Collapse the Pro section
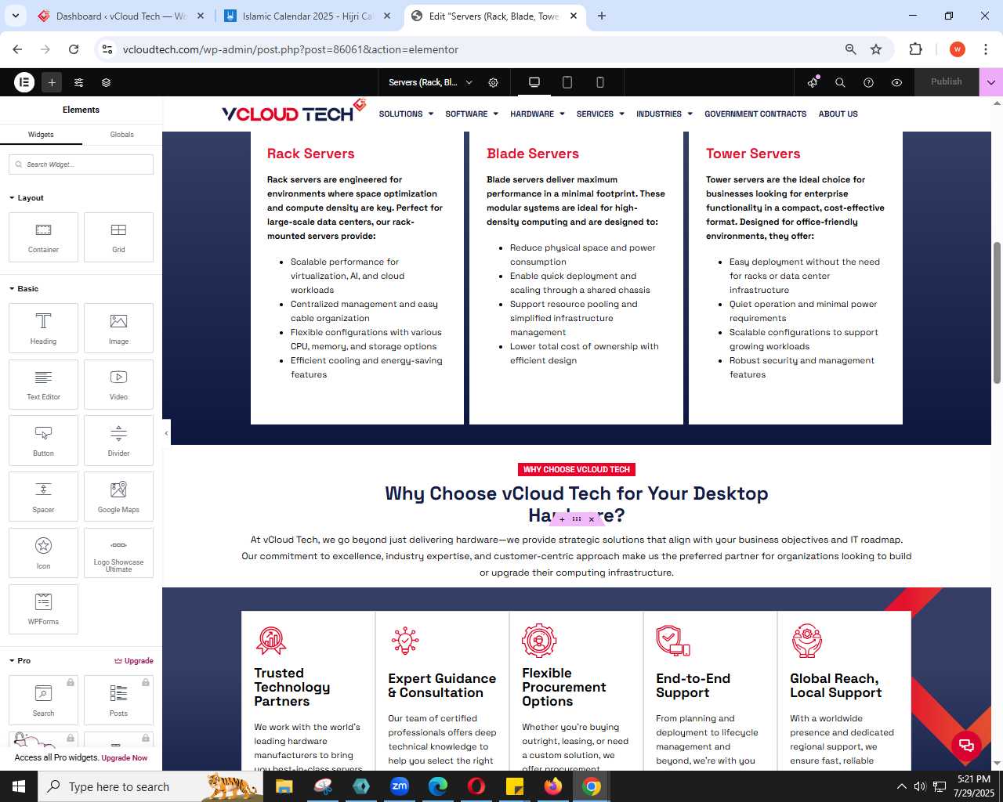Screen dimensions: 1003x802 coord(20,661)
